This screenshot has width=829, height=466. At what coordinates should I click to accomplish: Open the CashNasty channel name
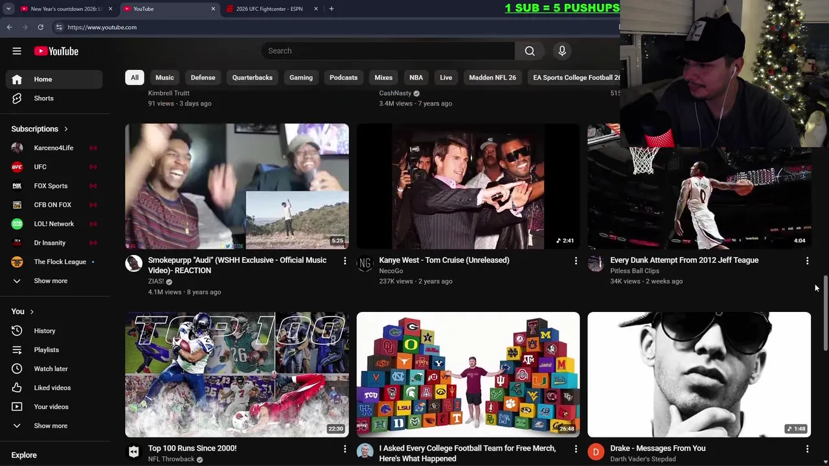pyautogui.click(x=395, y=93)
